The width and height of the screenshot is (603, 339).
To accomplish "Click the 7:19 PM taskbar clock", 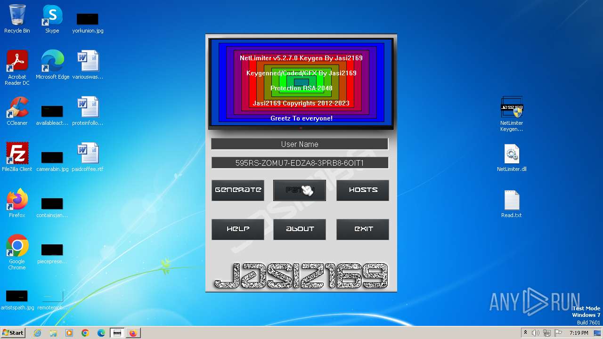I will (x=579, y=333).
